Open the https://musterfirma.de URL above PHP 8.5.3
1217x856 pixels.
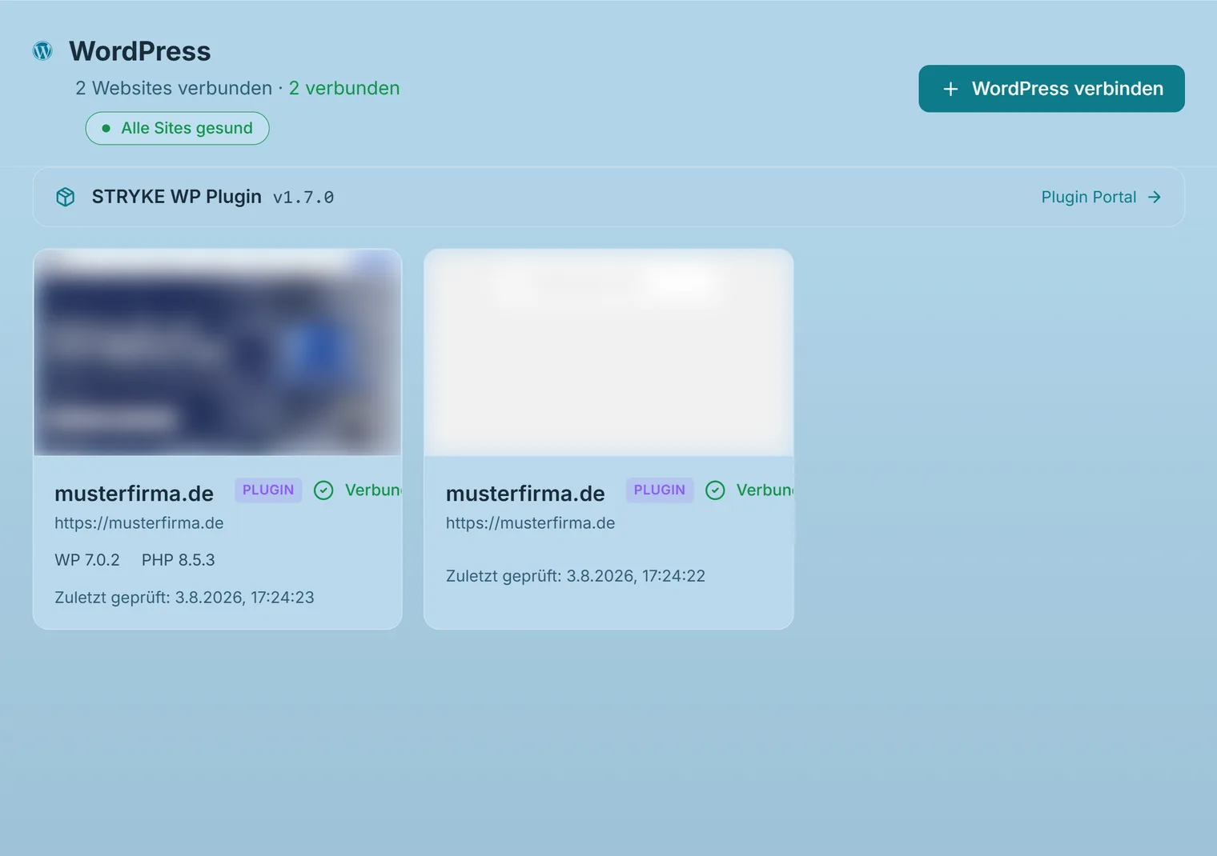[x=139, y=523]
